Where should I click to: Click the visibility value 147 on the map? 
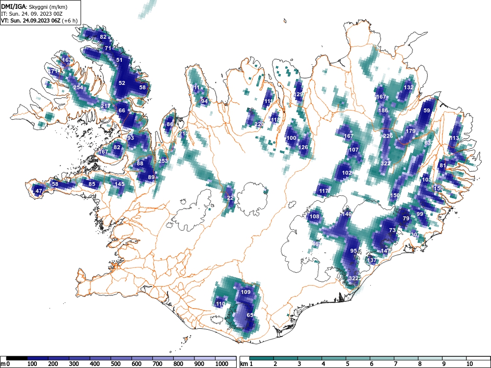(x=386, y=251)
